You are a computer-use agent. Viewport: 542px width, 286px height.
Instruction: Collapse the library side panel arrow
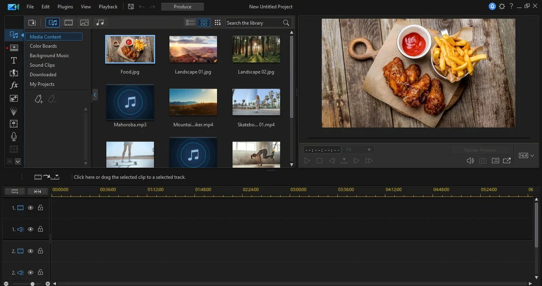[x=95, y=94]
